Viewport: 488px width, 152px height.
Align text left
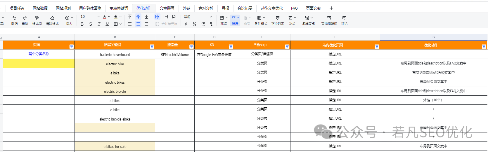[130, 24]
